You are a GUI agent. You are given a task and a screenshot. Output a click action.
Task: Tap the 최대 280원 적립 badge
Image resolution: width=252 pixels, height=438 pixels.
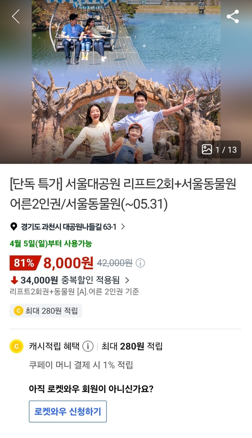click(x=46, y=311)
